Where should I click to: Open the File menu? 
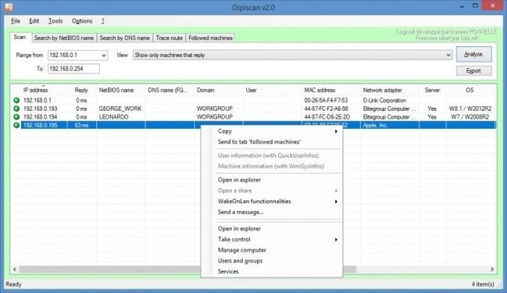[16, 21]
